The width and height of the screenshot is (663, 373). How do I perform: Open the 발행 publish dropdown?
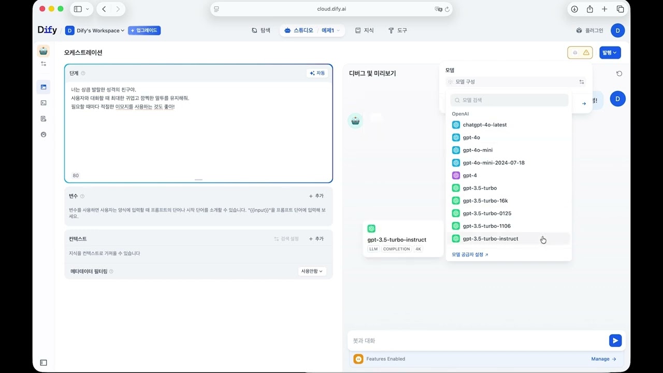click(x=610, y=52)
